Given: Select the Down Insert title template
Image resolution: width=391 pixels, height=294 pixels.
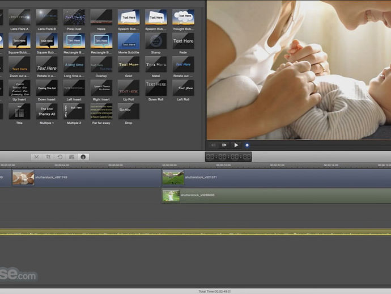Looking at the screenshot, I should tap(46, 90).
